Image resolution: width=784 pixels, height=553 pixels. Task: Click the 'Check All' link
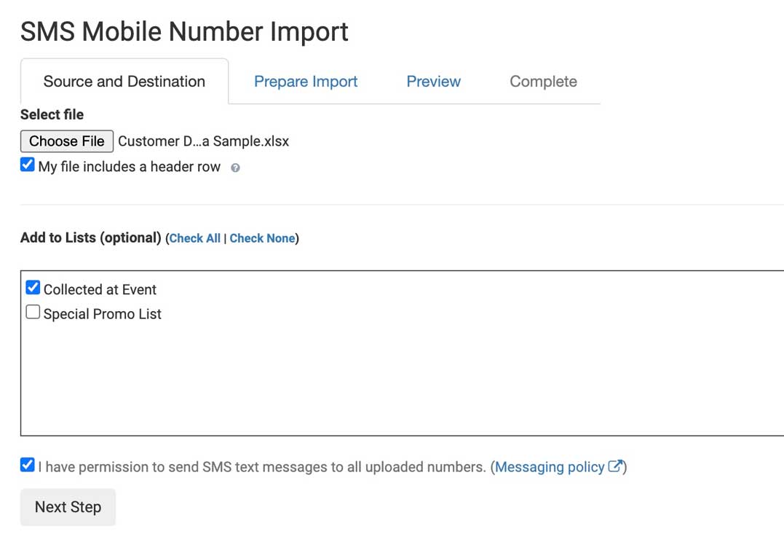pyautogui.click(x=194, y=238)
